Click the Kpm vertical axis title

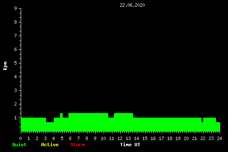(5, 66)
